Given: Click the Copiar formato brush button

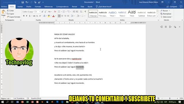Looking at the screenshot, I should coord(14,17).
